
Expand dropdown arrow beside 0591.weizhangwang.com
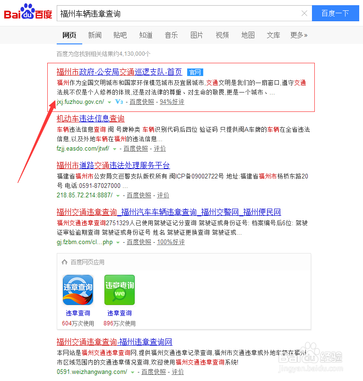(133, 372)
